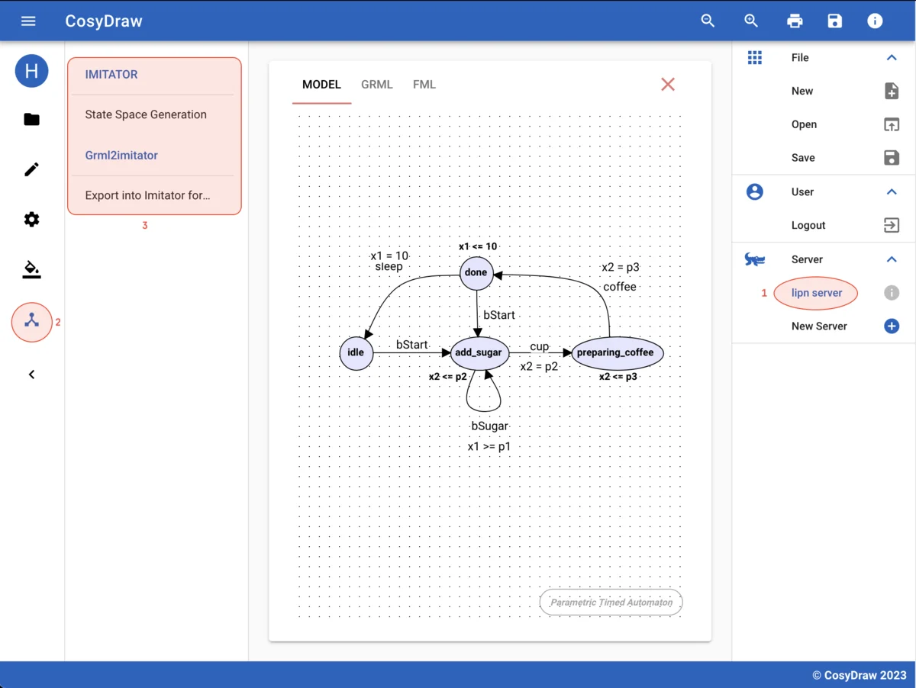Viewport: 916px width, 688px height.
Task: Click the zoom in magnifier icon
Action: pos(751,21)
